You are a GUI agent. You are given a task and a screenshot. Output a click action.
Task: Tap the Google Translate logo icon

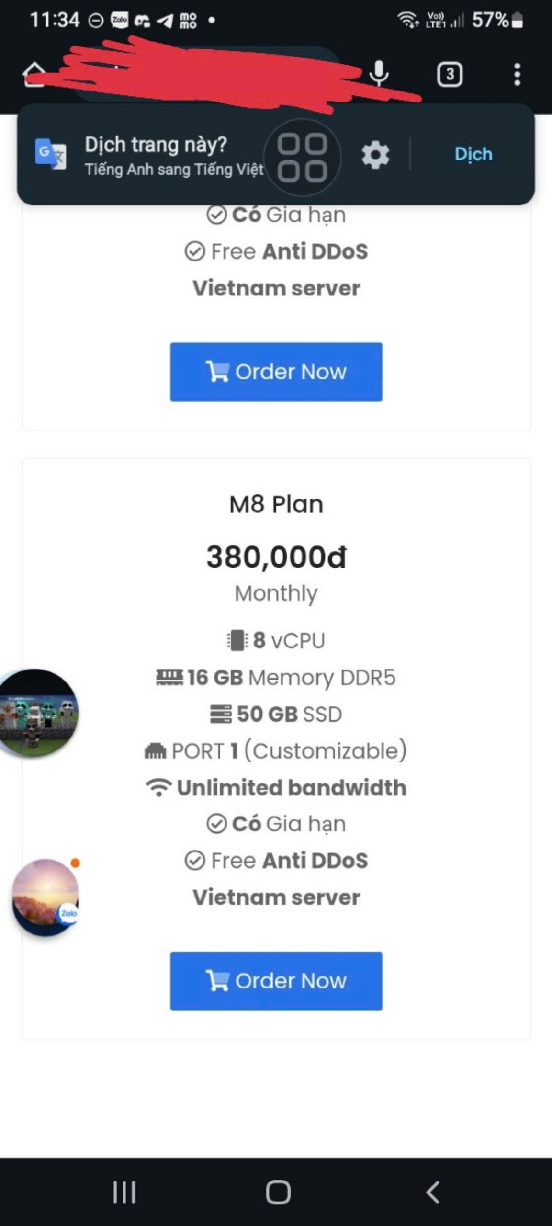[x=50, y=154]
